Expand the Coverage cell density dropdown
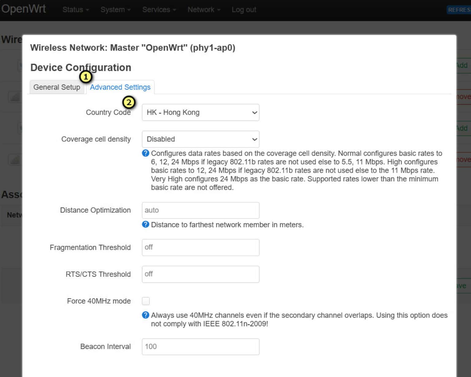The width and height of the screenshot is (471, 377). 201,139
